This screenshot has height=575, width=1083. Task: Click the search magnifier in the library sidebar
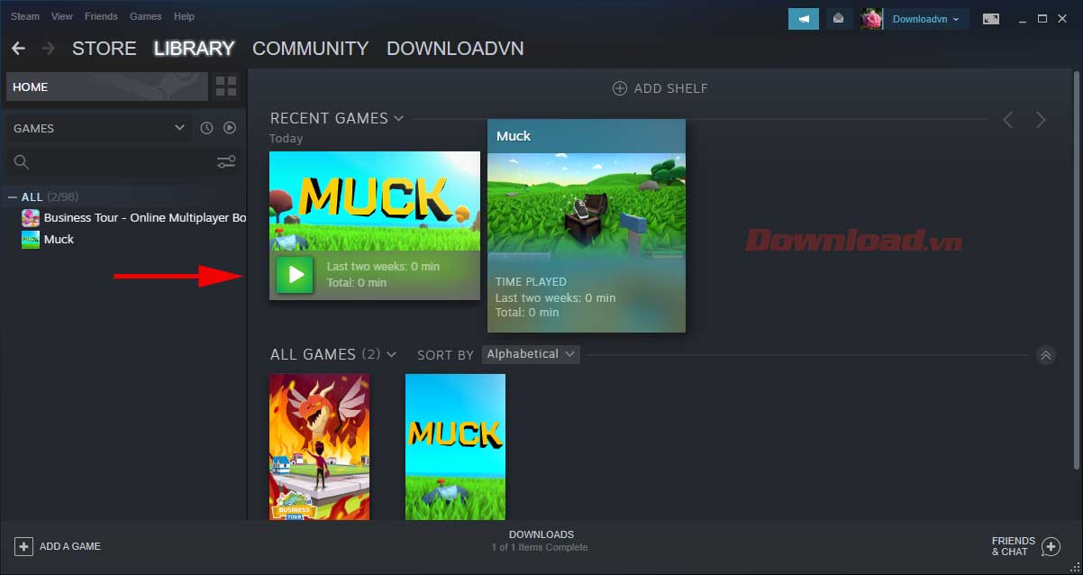pos(20,163)
